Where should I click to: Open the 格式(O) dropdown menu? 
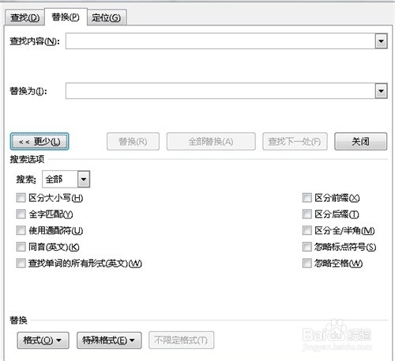43,340
